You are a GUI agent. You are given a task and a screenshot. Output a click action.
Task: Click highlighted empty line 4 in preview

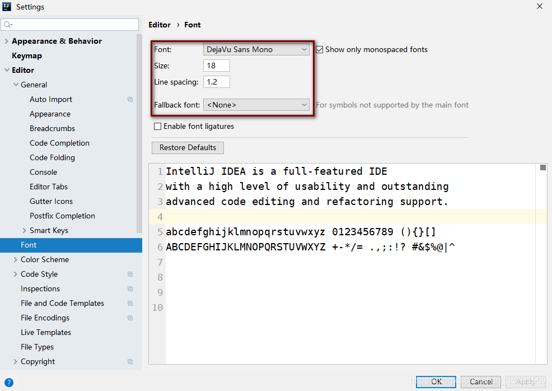(x=348, y=217)
